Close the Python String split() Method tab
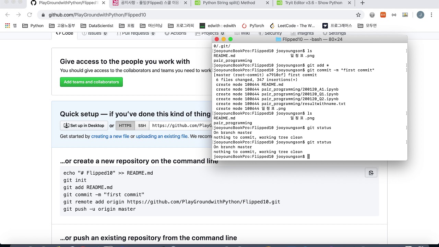 [268, 3]
